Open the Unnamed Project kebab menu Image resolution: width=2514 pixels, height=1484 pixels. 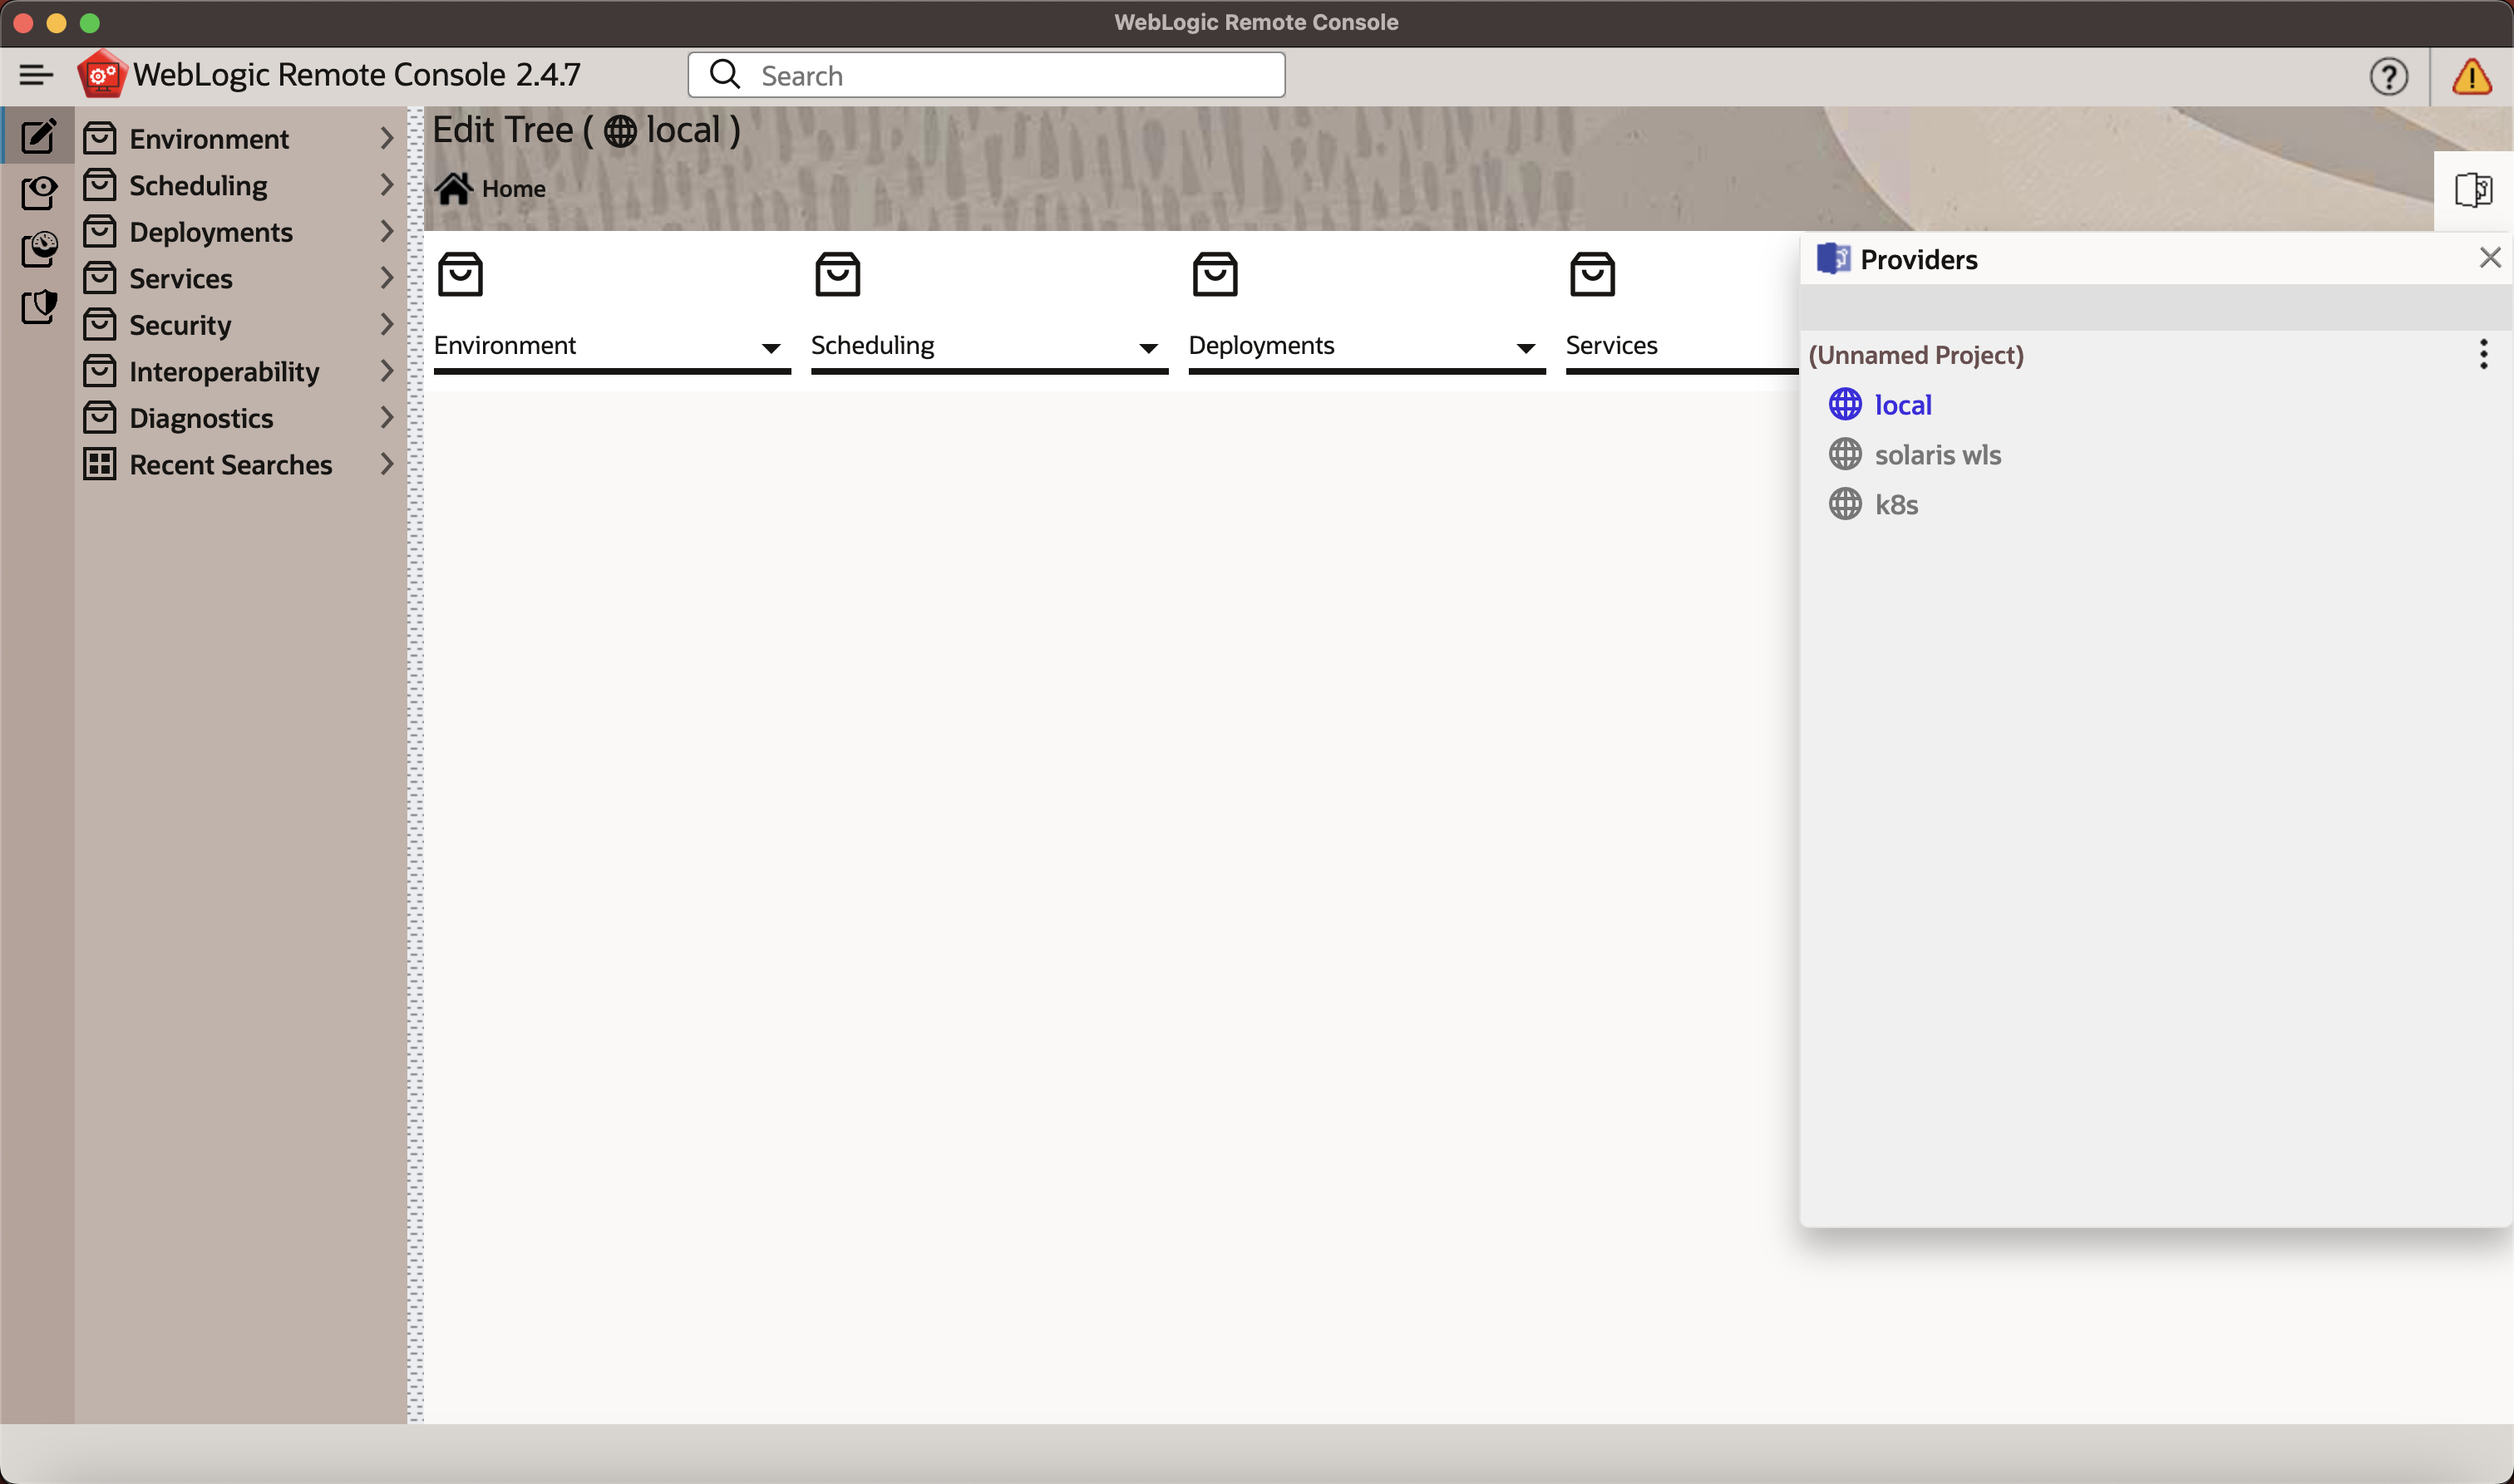click(x=2483, y=354)
